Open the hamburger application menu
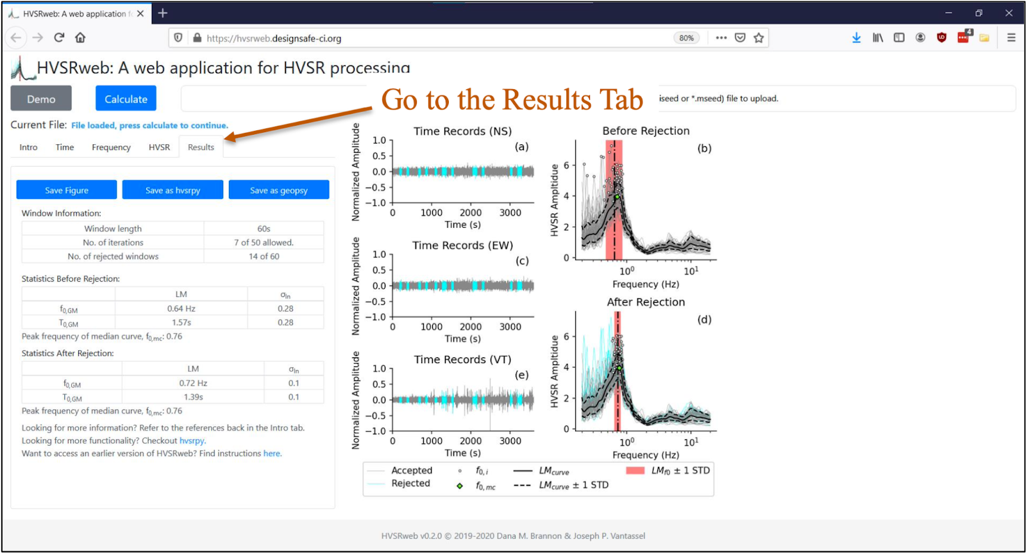Screen dimensions: 1026x553 coord(1011,38)
